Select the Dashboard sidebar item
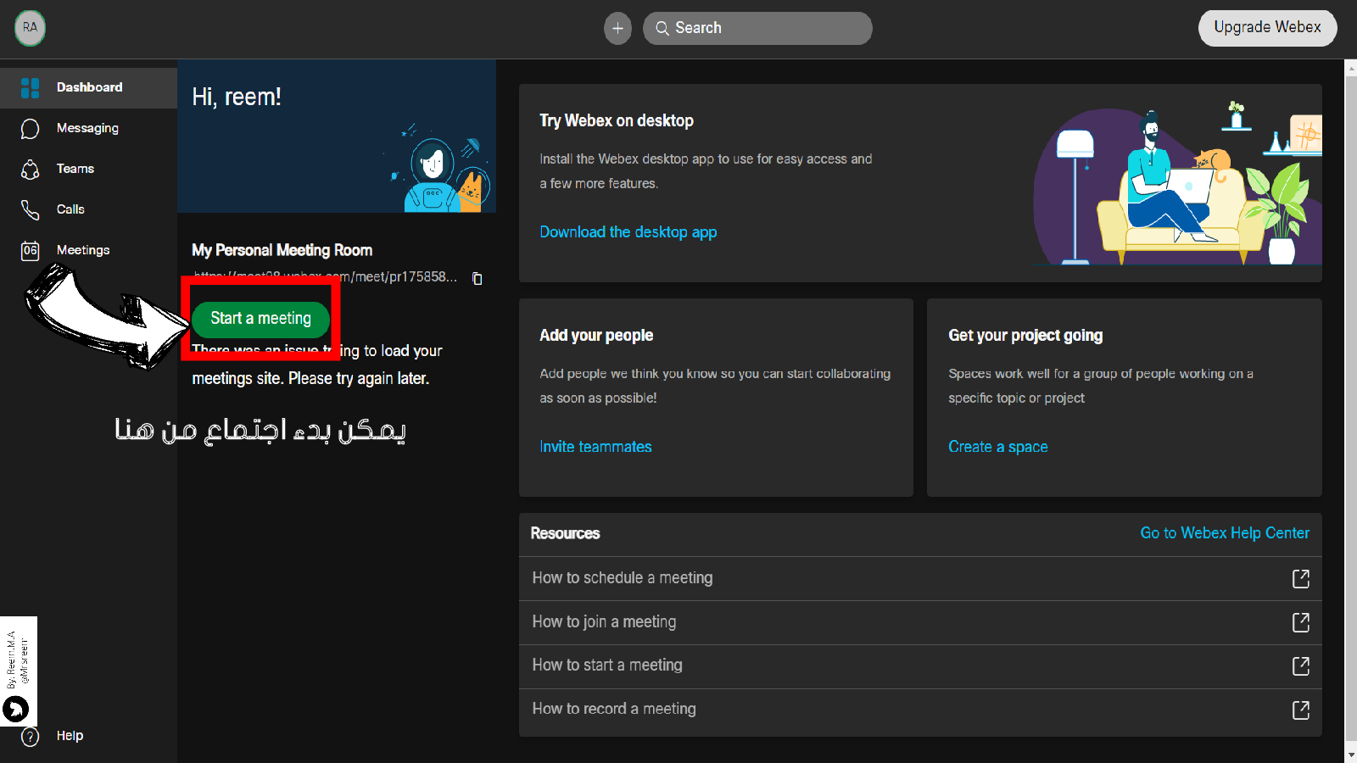Viewport: 1357px width, 763px height. [x=88, y=87]
